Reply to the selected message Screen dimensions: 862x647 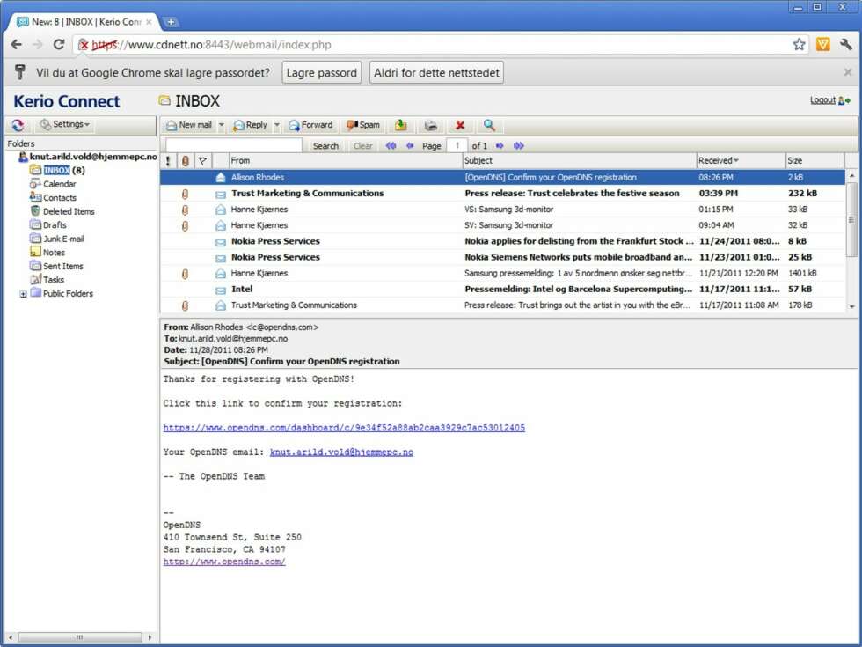[250, 125]
